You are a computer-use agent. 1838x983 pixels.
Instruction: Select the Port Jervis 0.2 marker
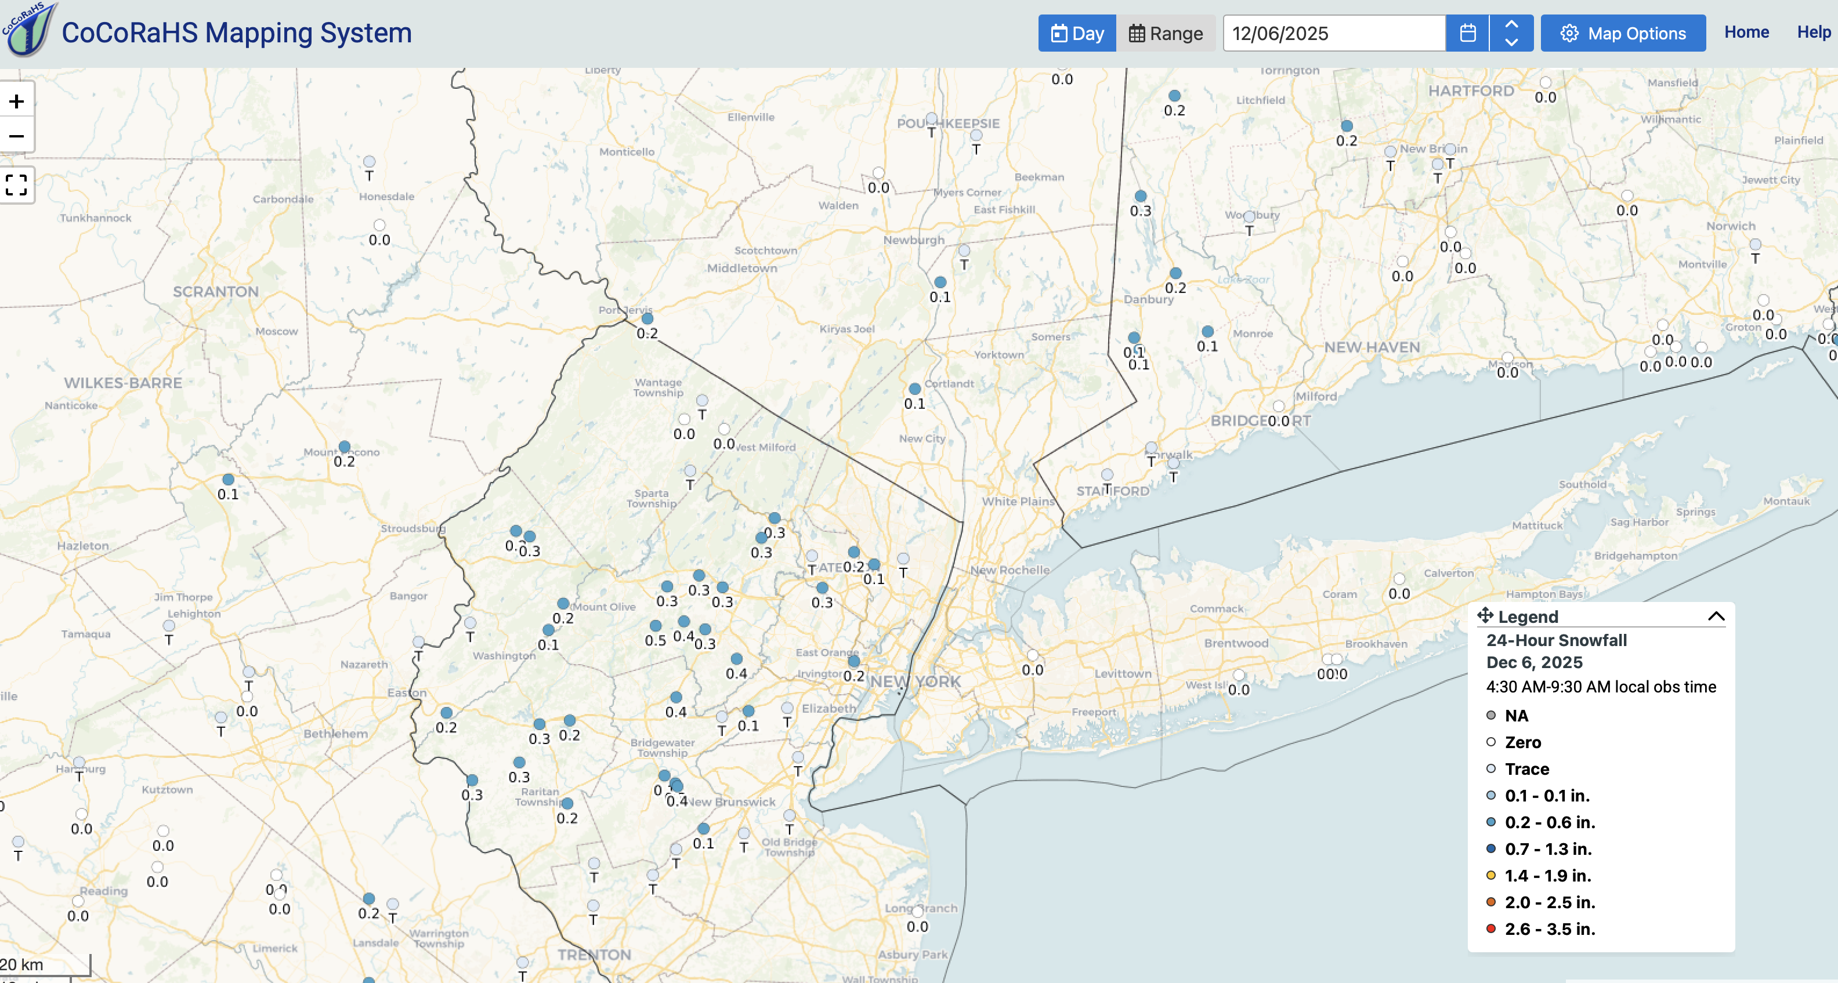647,319
